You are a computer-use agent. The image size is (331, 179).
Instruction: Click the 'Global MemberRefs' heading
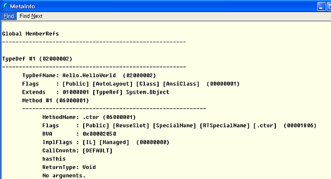tap(30, 34)
